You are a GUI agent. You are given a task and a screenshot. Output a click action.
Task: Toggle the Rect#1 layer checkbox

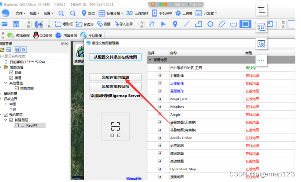17,125
